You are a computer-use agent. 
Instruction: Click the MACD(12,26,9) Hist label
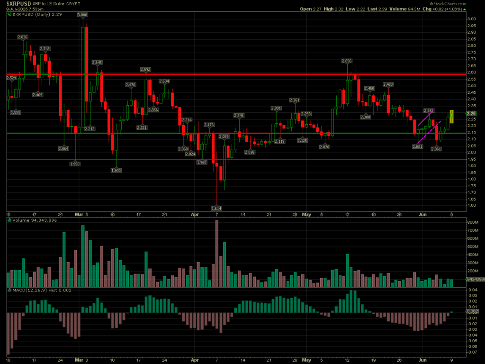click(x=41, y=290)
